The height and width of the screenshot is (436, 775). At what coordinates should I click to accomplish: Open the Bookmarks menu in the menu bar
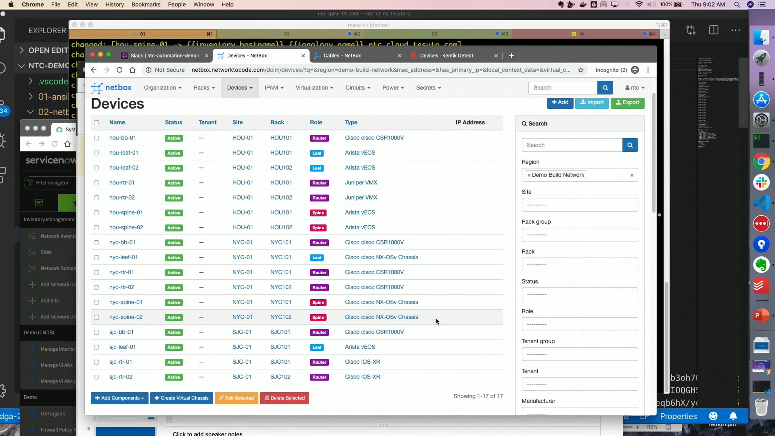point(146,5)
